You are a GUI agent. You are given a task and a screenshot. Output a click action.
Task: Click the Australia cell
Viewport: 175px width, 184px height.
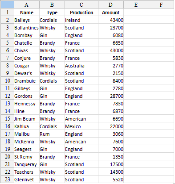pyautogui.click(x=81, y=66)
